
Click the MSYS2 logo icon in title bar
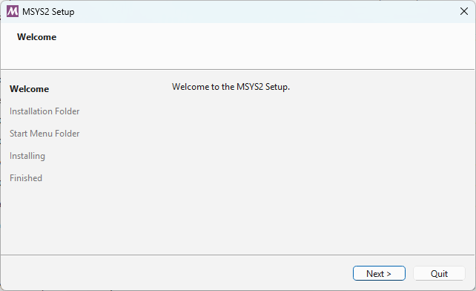[13, 12]
